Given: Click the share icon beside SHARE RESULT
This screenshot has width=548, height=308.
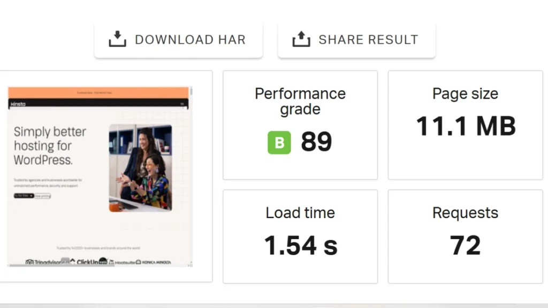Looking at the screenshot, I should pyautogui.click(x=301, y=39).
